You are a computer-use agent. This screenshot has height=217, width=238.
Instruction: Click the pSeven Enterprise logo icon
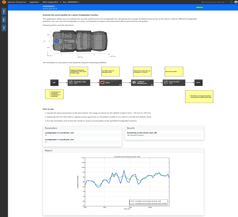(4, 2)
